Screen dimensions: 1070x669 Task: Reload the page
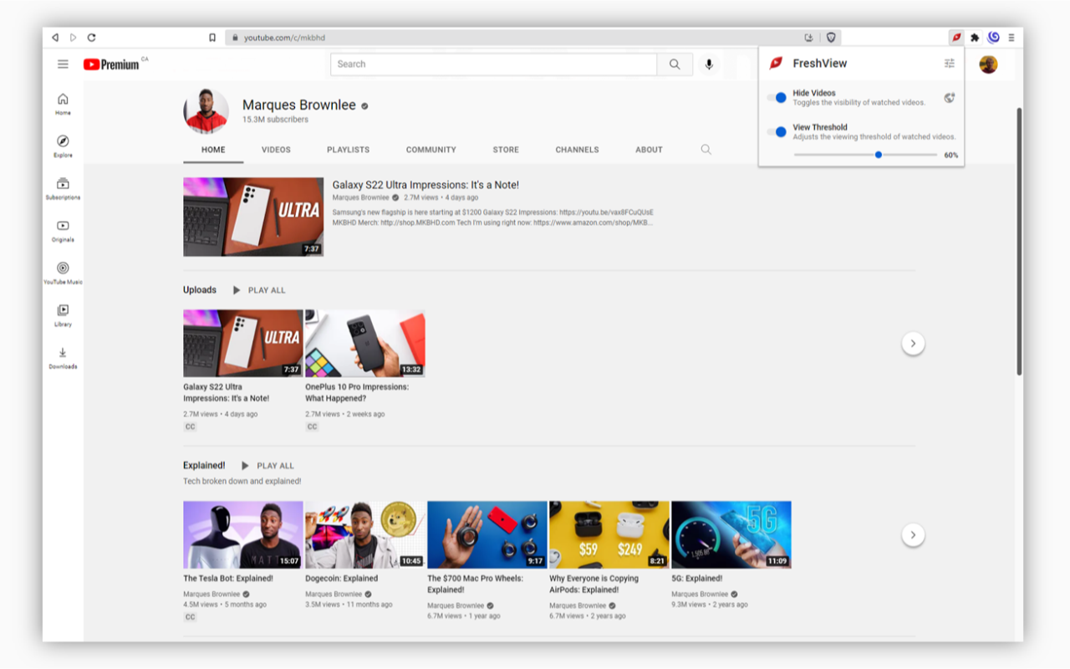click(x=91, y=38)
